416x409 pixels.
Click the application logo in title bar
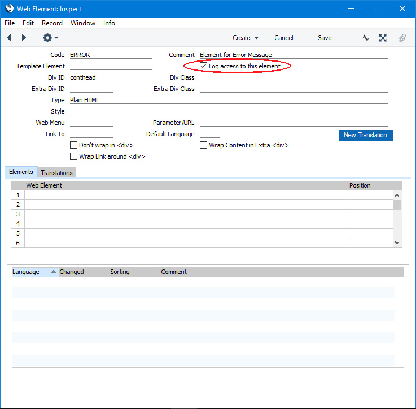[x=10, y=8]
